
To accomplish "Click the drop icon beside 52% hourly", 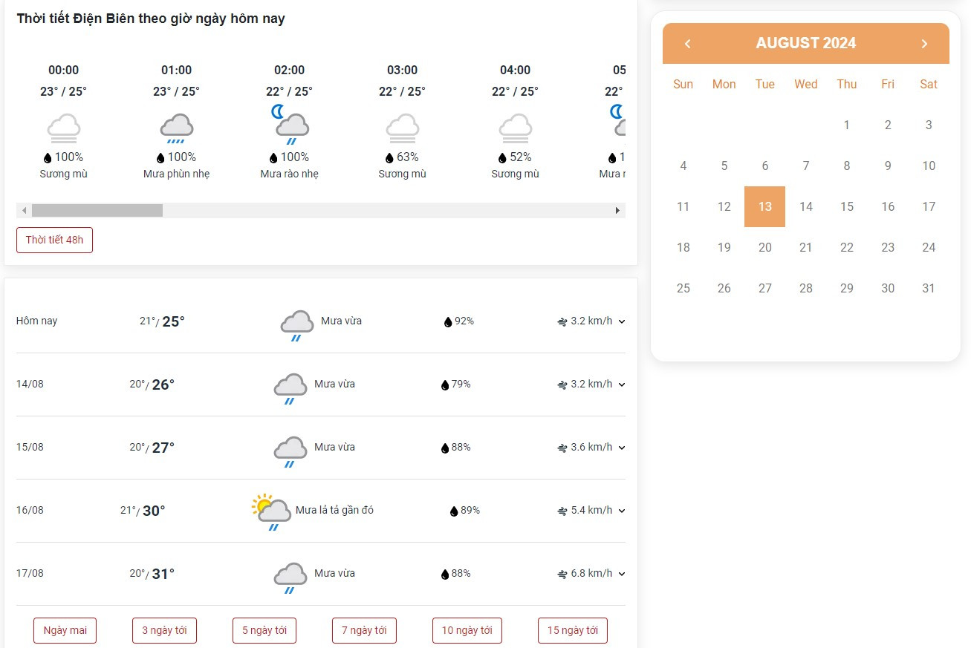I will click(502, 158).
